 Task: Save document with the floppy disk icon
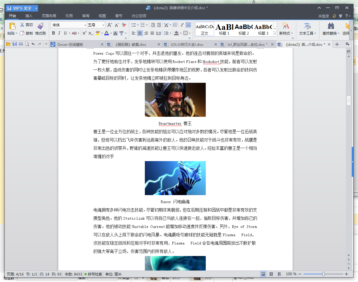point(14,44)
